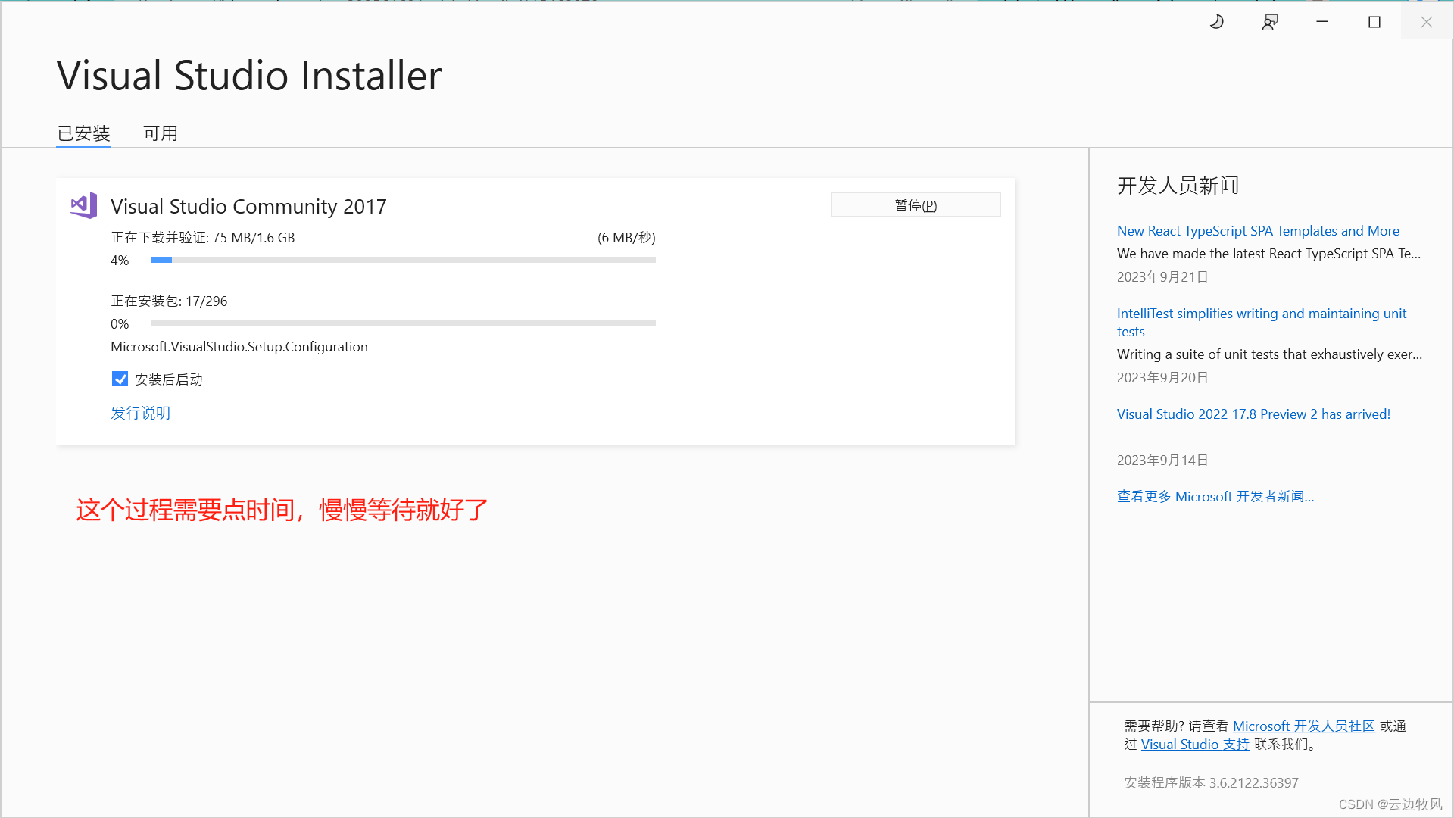1454x818 pixels.
Task: Switch to the 可用 tab
Action: [161, 134]
